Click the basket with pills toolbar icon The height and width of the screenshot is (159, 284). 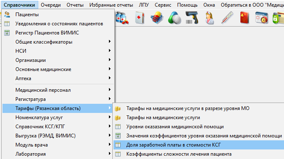[157, 18]
